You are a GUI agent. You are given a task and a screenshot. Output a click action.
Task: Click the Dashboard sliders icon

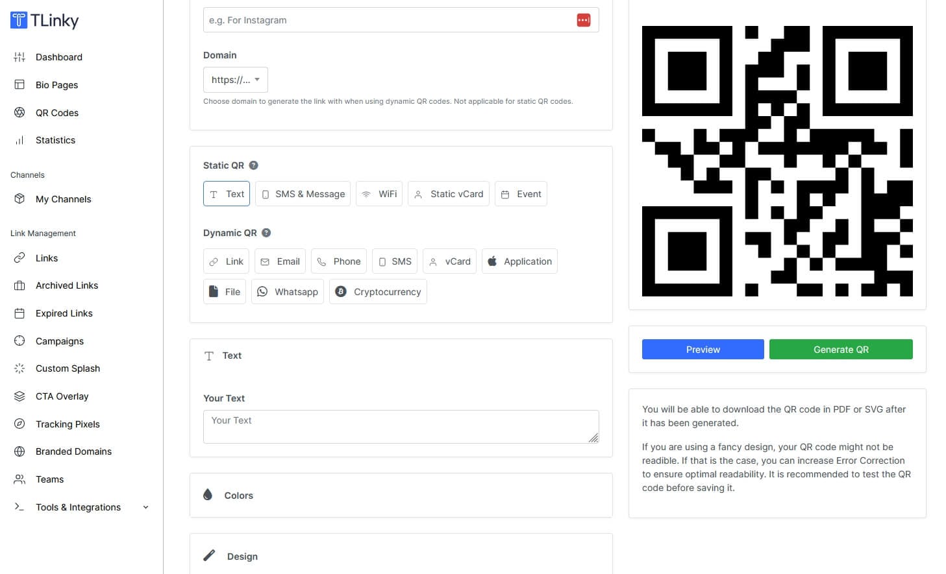pos(19,57)
